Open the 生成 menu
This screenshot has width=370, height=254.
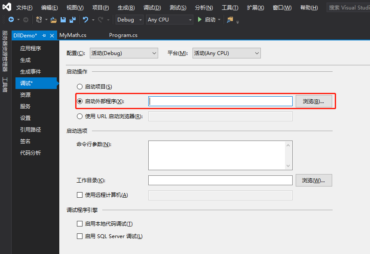[126, 8]
